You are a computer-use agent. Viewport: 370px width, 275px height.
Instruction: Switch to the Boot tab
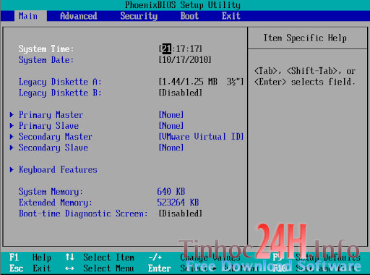pos(189,16)
